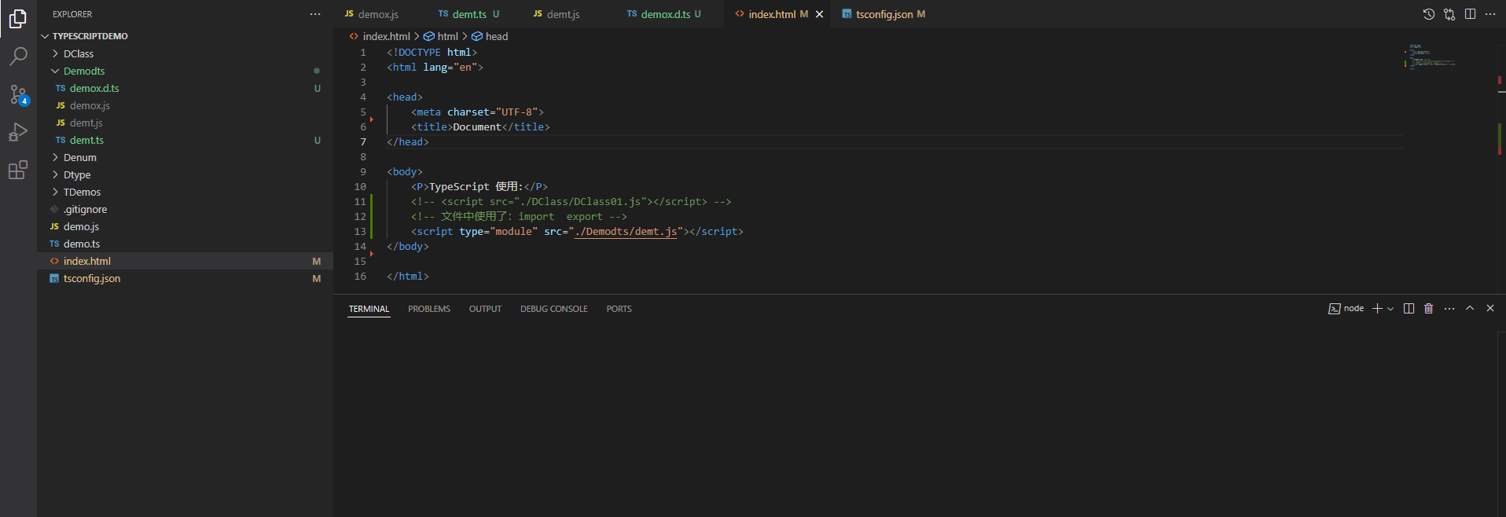Expand the Denum folder
The image size is (1506, 517).
185,157
